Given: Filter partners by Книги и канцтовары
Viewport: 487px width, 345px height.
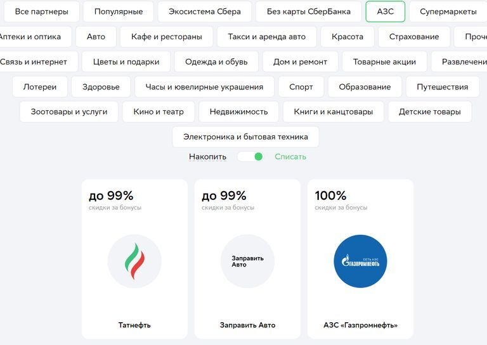Looking at the screenshot, I should 334,111.
